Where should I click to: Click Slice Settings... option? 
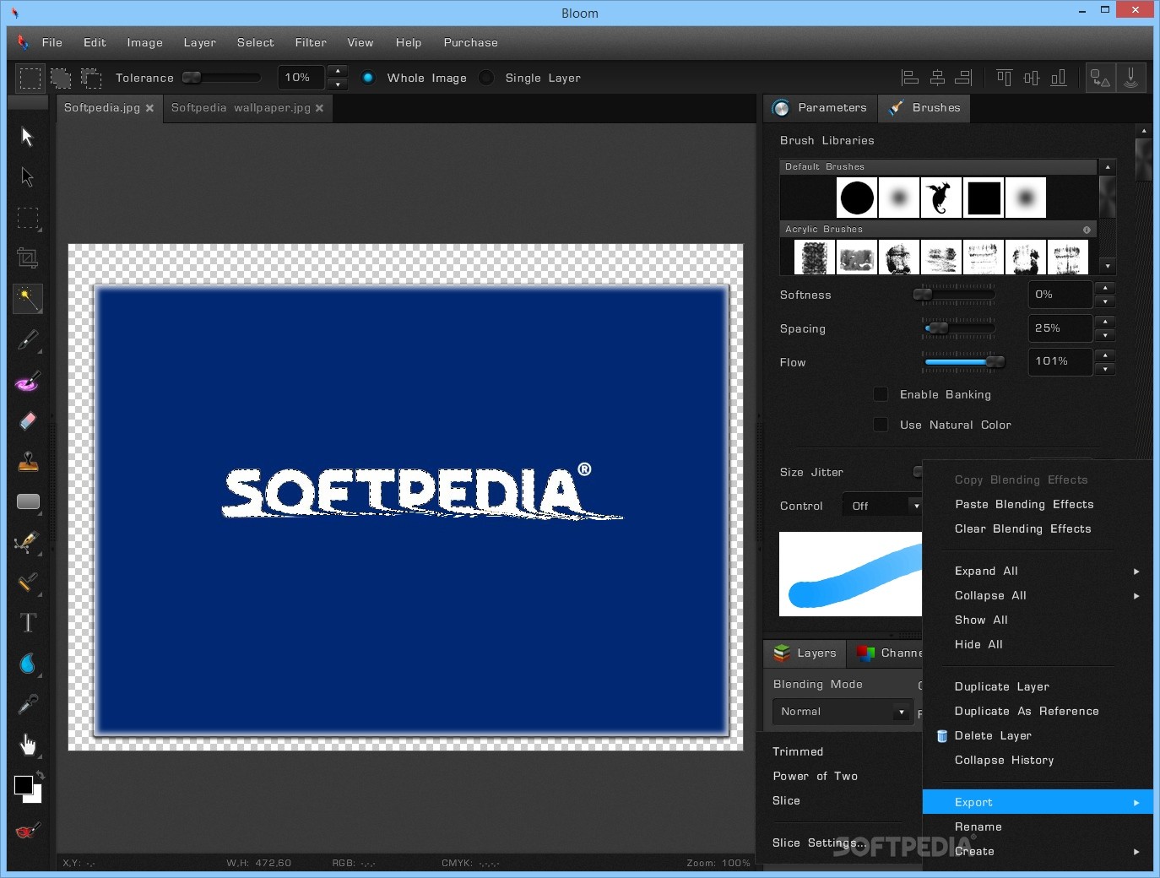[x=820, y=843]
